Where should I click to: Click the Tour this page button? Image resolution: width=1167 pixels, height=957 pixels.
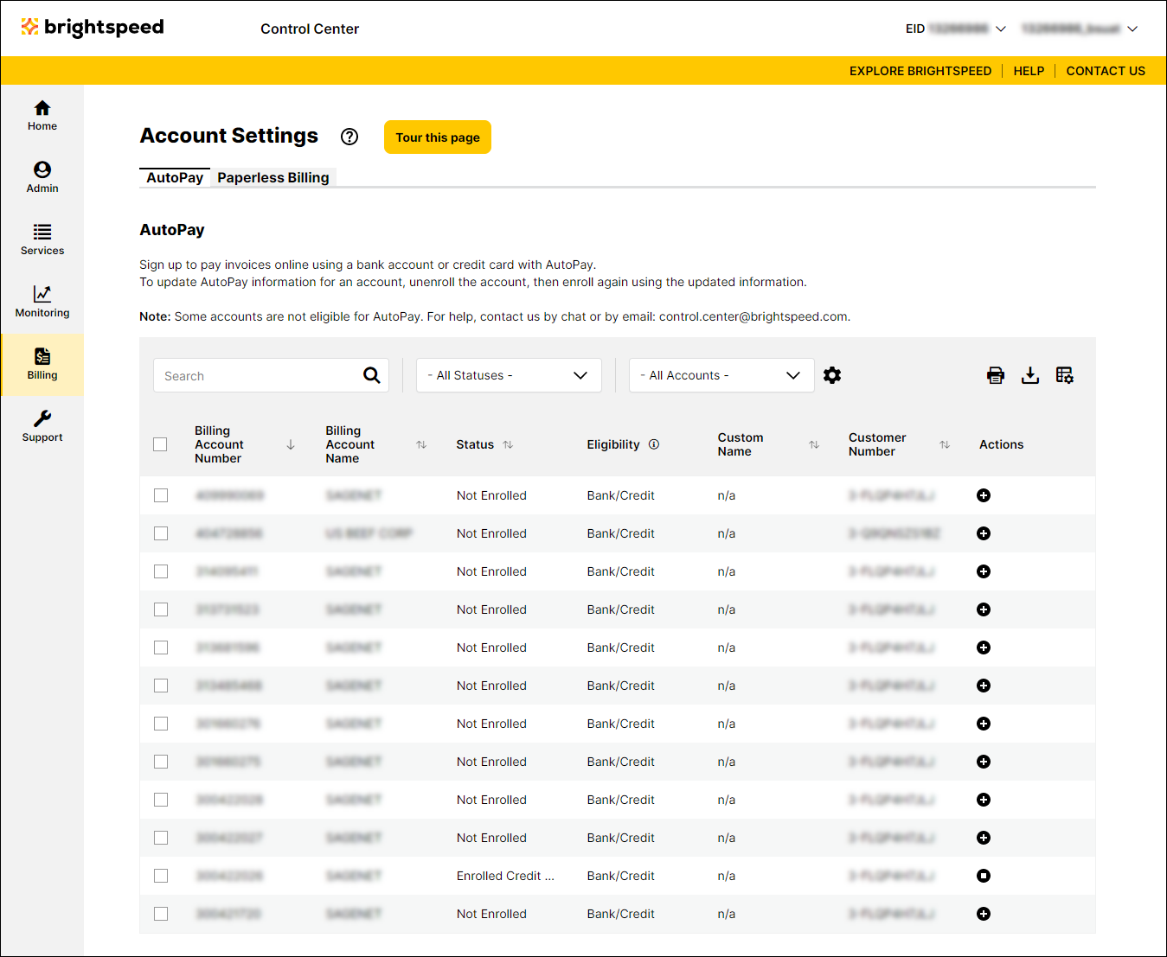coord(438,137)
